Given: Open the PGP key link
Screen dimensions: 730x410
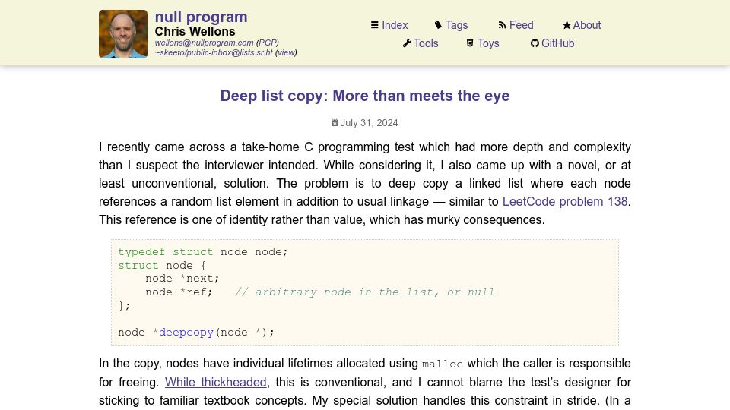Looking at the screenshot, I should click(267, 43).
